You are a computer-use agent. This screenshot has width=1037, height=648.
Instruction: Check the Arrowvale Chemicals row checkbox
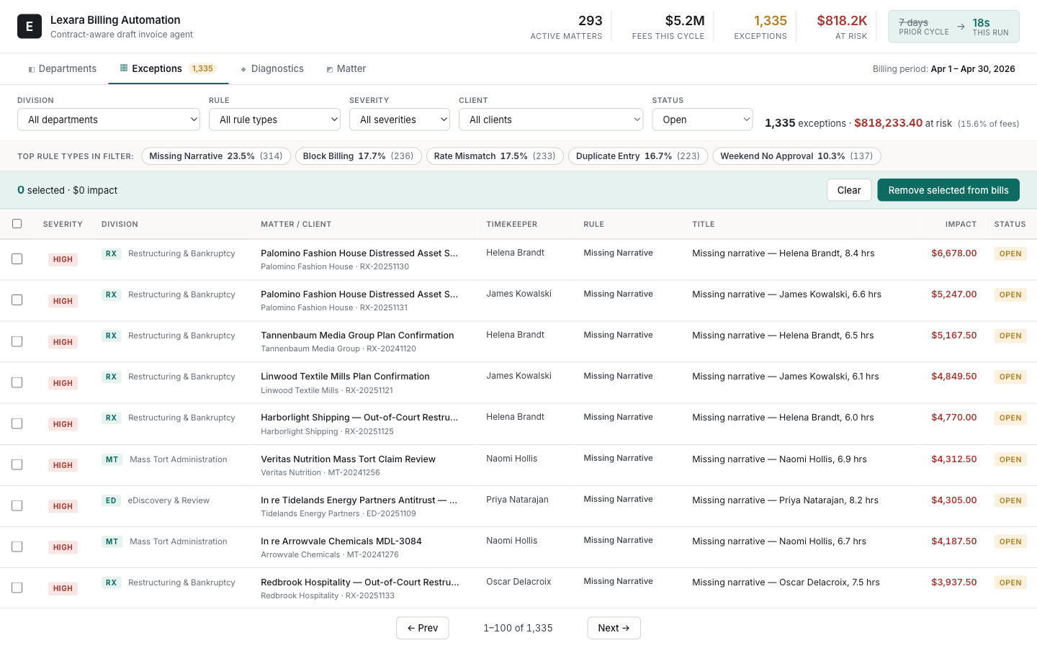(17, 546)
